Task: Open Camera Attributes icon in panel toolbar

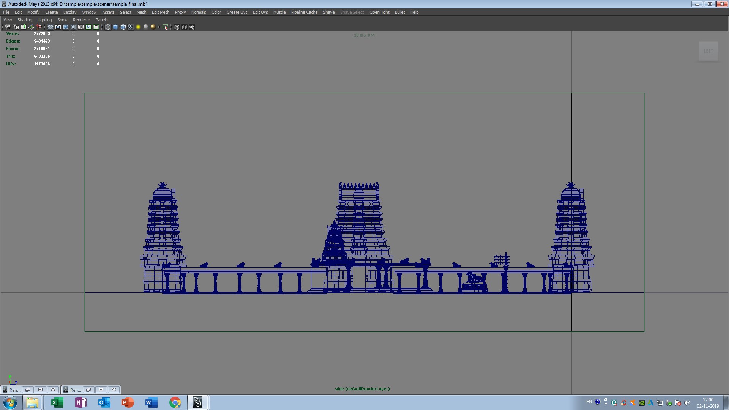Action: click(x=16, y=27)
